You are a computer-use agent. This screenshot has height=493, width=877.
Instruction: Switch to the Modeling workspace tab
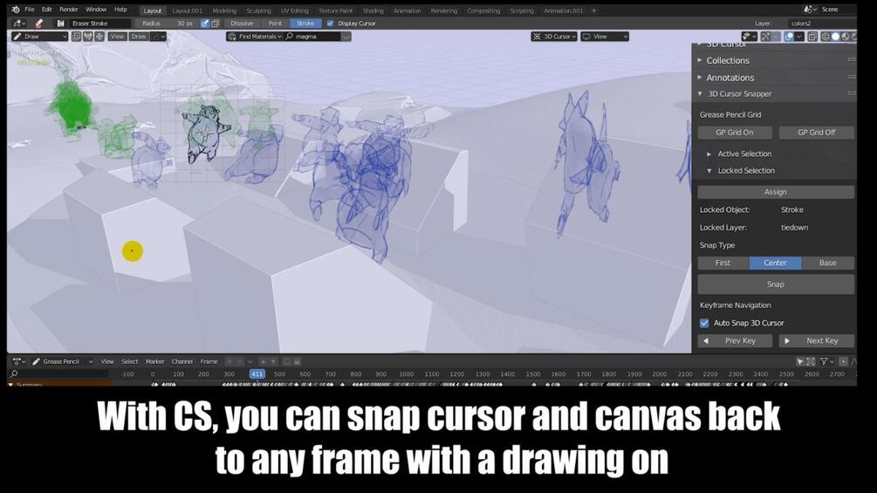click(x=224, y=10)
